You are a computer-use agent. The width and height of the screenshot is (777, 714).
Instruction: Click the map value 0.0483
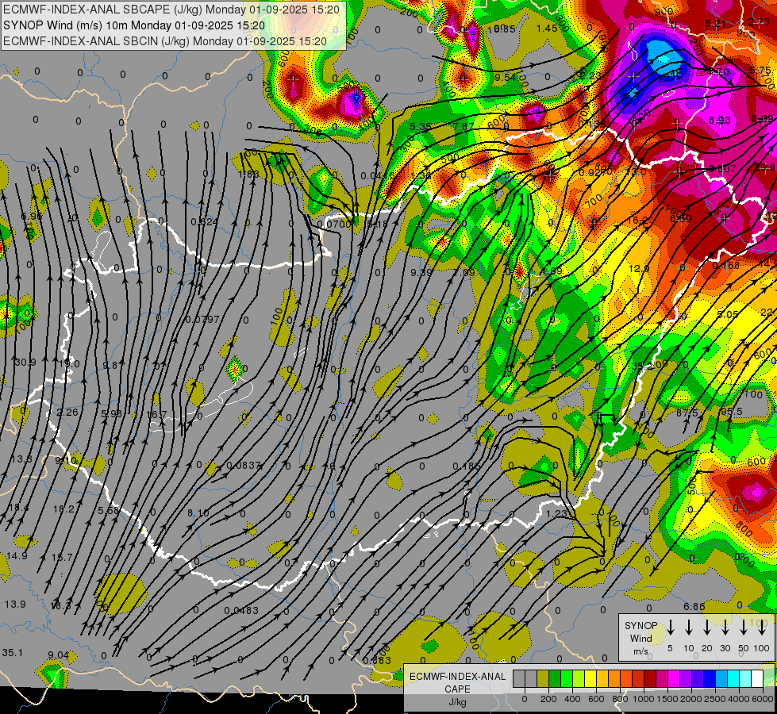pos(240,610)
